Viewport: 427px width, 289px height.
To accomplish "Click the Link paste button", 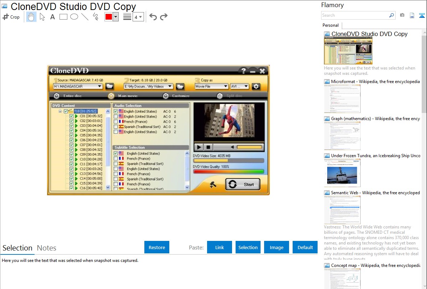I will click(220, 247).
